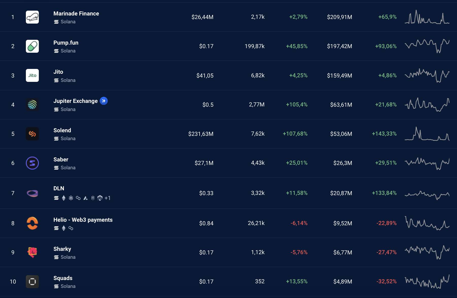Click the verified badge beside Jupiter Exchange

click(103, 101)
